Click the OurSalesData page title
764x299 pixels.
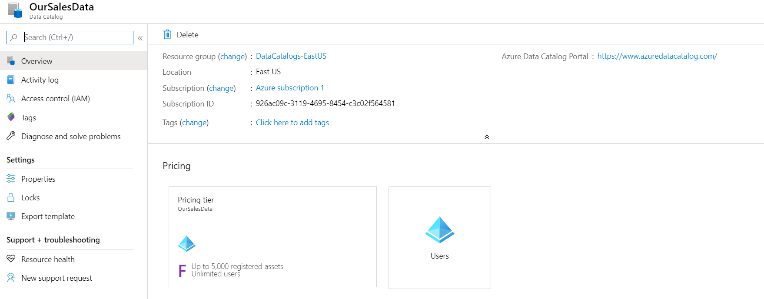tap(62, 7)
